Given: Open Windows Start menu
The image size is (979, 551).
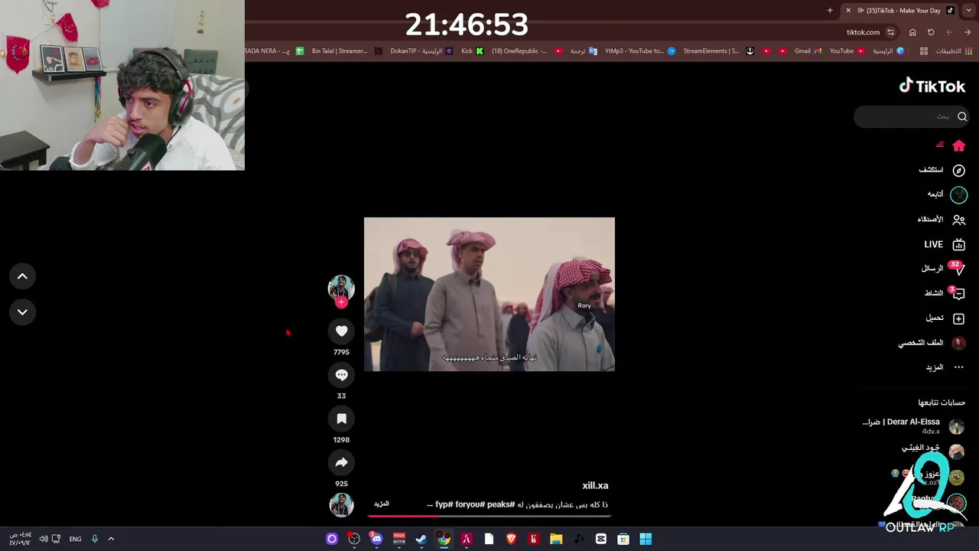Looking at the screenshot, I should click(646, 539).
